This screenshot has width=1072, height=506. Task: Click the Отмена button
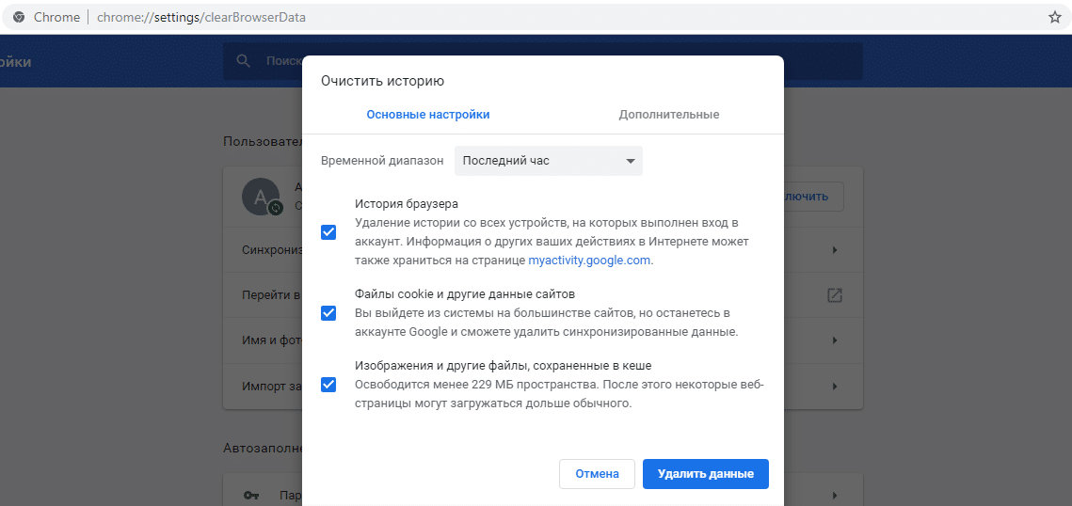click(x=597, y=474)
